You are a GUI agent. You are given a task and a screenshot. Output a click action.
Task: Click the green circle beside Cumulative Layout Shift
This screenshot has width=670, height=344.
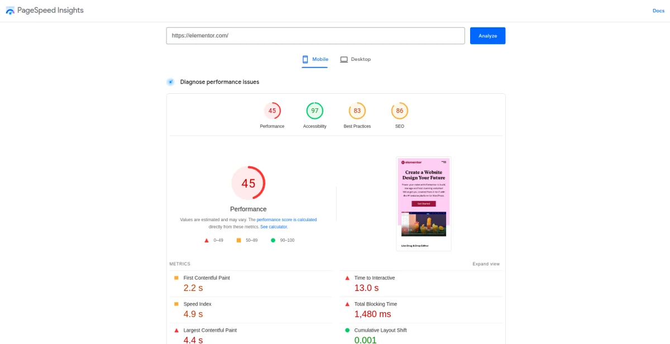347,331
